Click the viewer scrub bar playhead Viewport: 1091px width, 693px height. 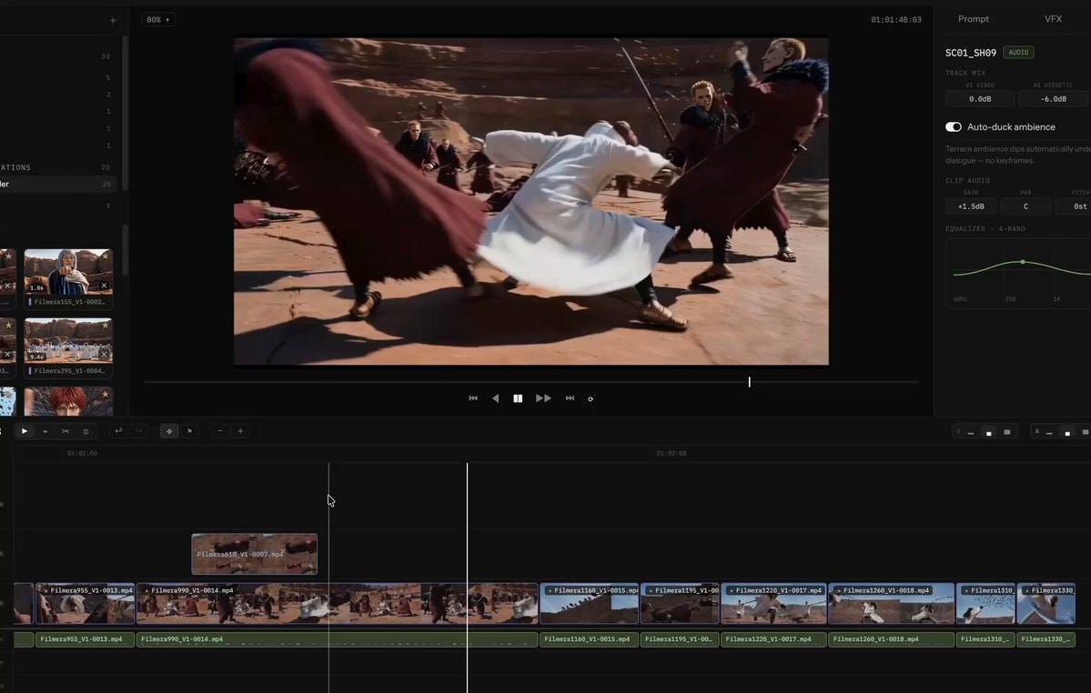click(750, 382)
